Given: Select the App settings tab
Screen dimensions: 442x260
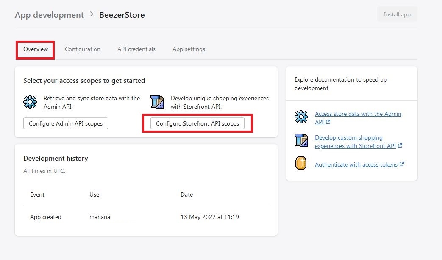Looking at the screenshot, I should coord(189,49).
